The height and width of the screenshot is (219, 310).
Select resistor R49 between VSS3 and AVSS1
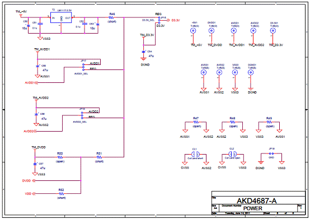pos(269,122)
